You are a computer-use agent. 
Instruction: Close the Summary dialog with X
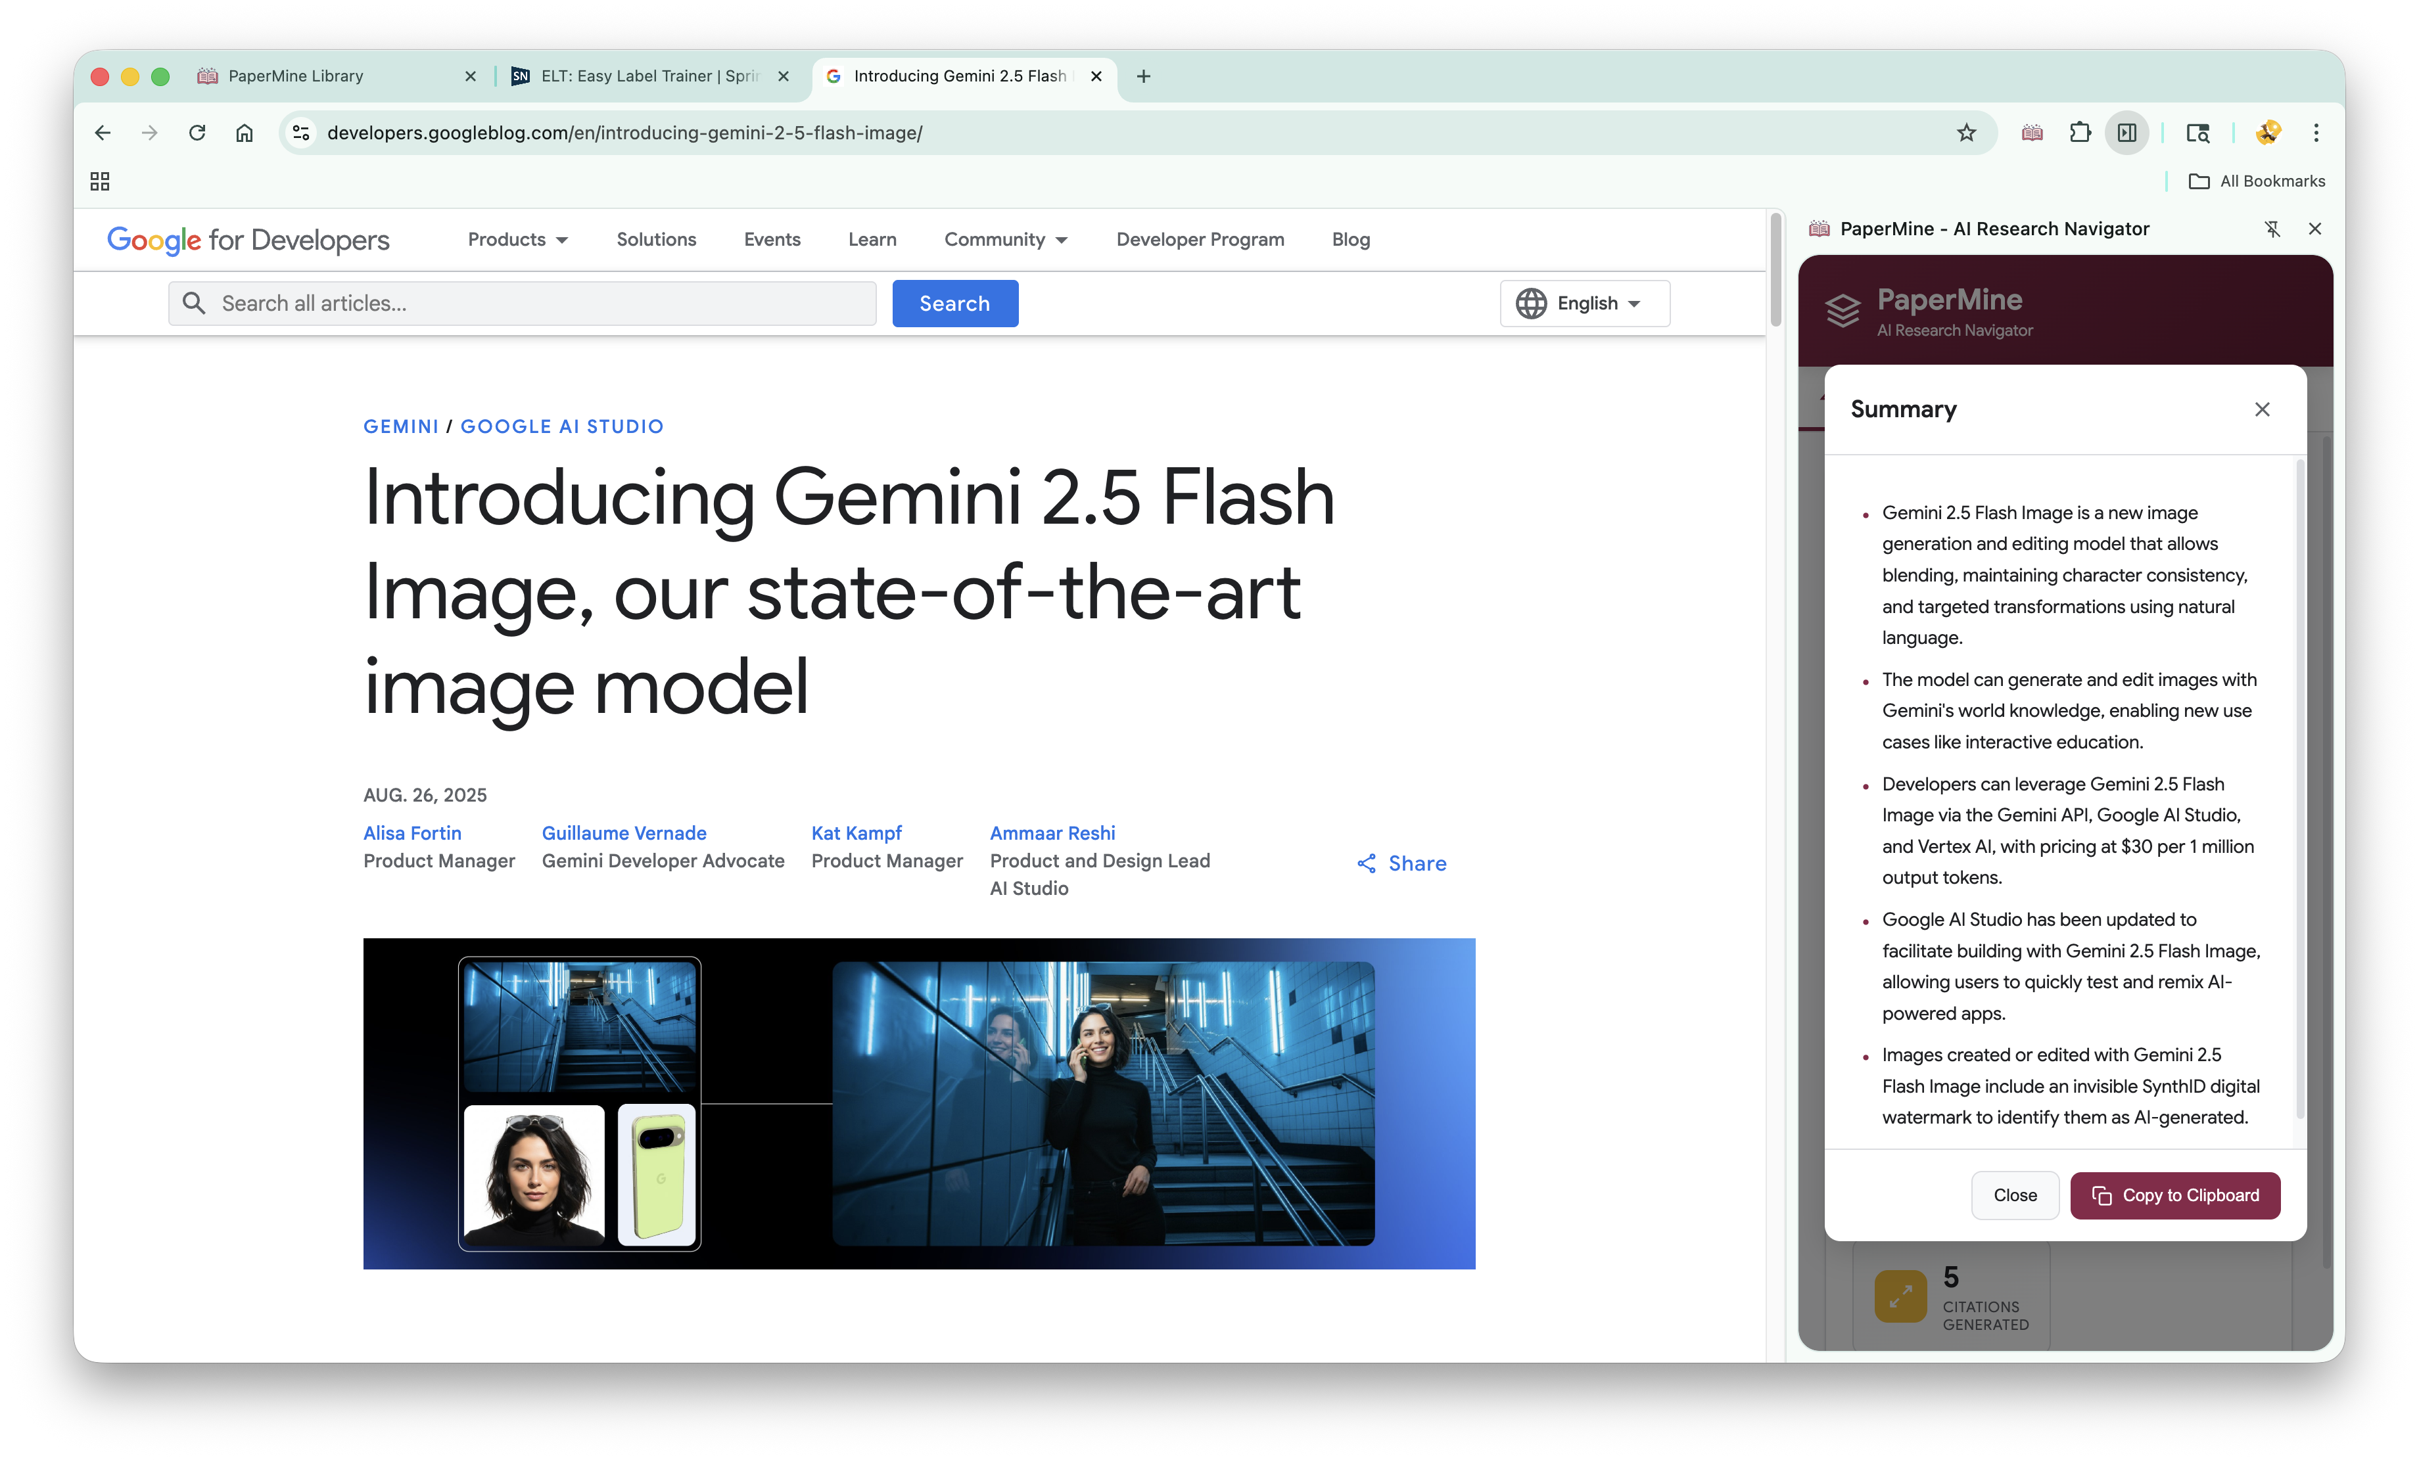pos(2262,409)
